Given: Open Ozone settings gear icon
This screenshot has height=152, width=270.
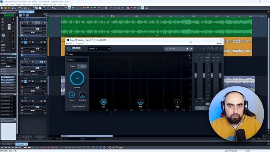Looking at the screenshot, I should tap(212, 49).
